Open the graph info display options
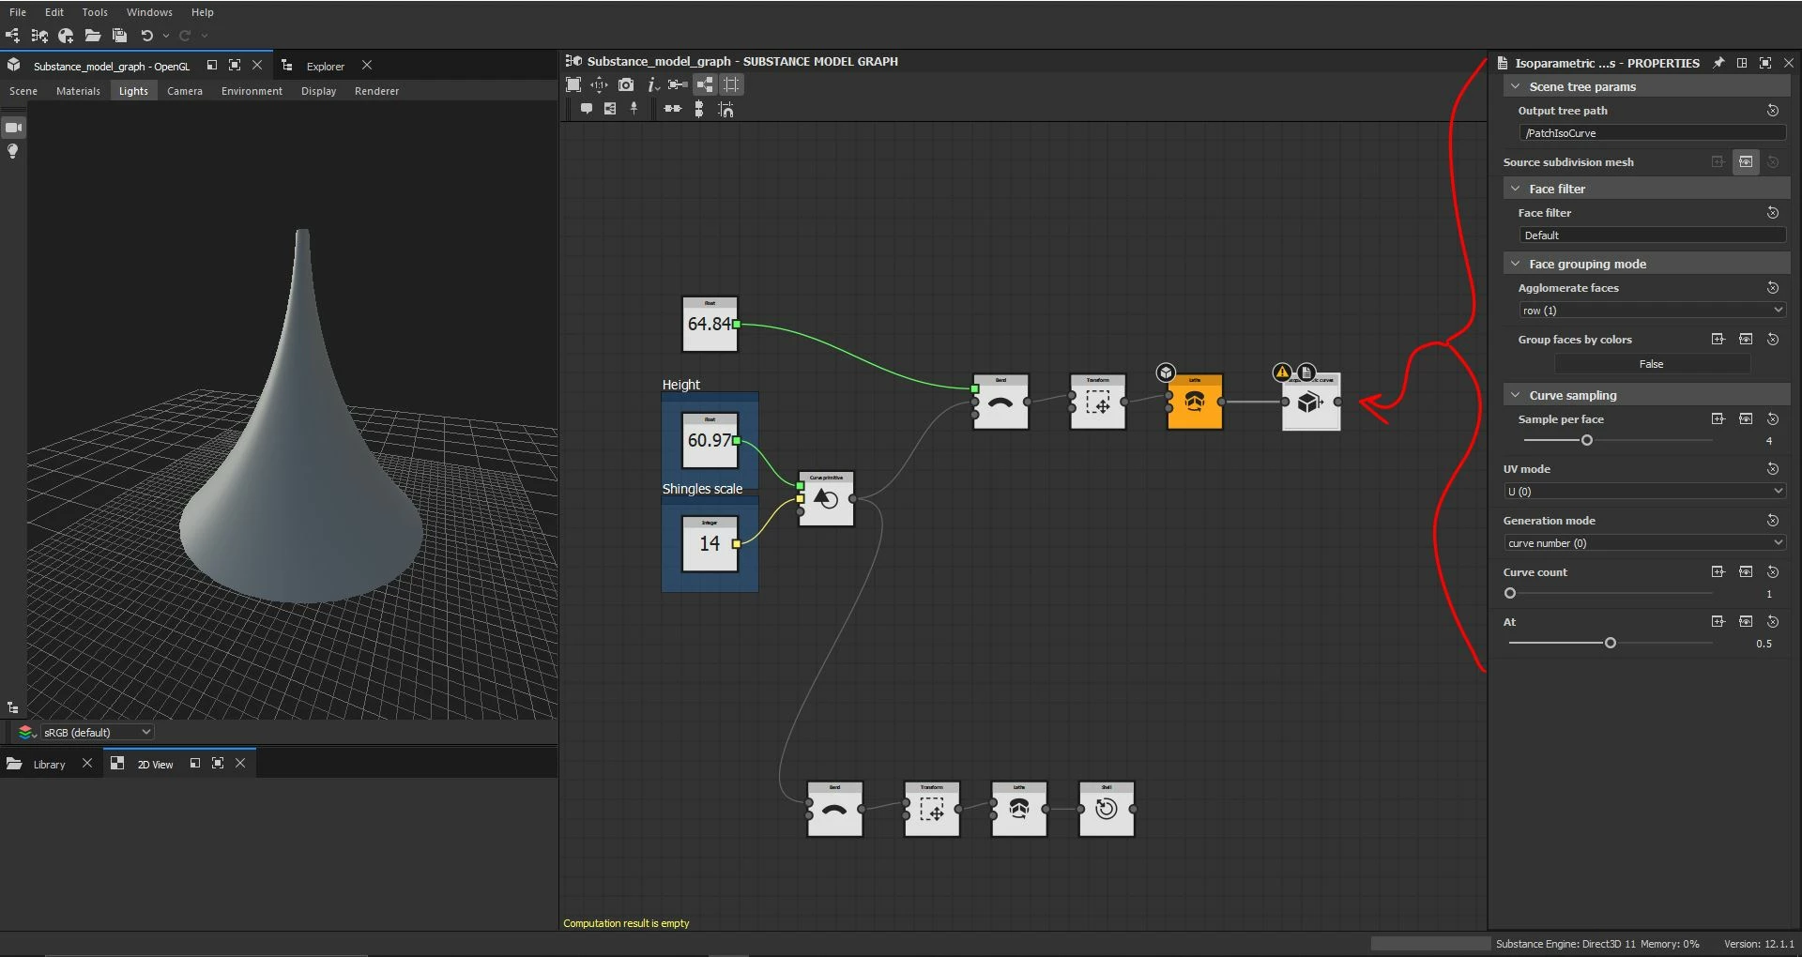This screenshot has width=1802, height=957. pos(653,84)
